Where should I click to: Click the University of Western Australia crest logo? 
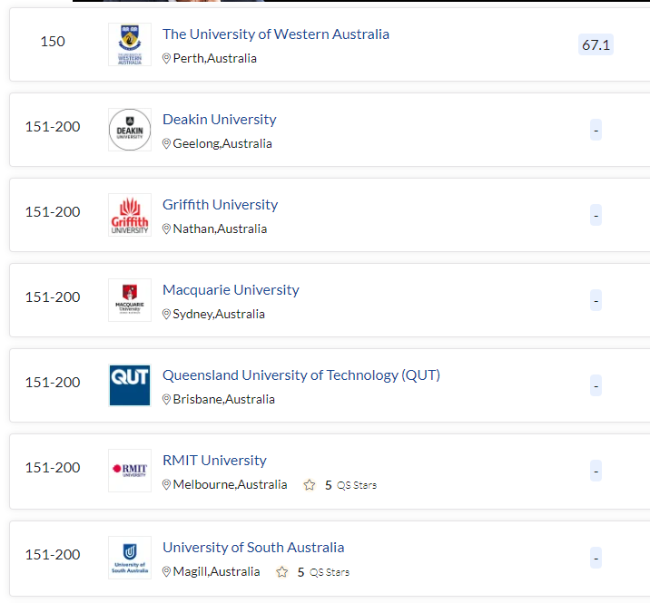pos(130,44)
